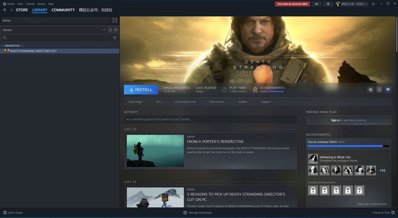Open the Friends menu
This screenshot has height=218, width=398.
click(30, 4)
